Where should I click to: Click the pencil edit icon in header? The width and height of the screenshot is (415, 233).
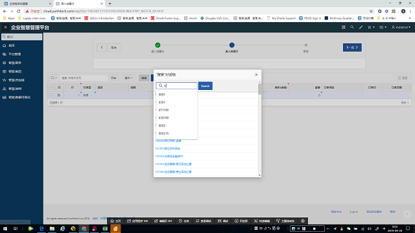click(x=361, y=27)
